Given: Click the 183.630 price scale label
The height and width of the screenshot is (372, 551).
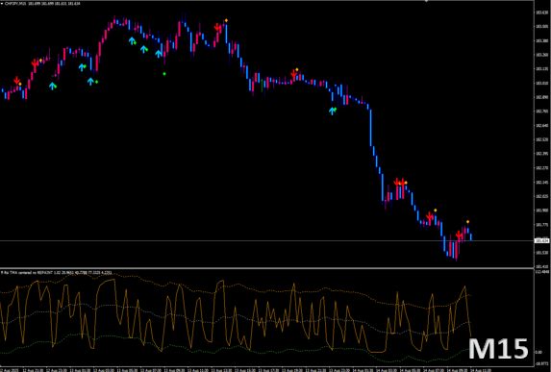Looking at the screenshot, I should click(x=541, y=12).
